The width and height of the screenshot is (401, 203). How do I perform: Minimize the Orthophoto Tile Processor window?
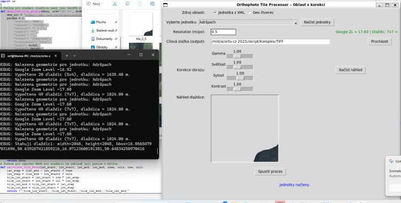380,5
